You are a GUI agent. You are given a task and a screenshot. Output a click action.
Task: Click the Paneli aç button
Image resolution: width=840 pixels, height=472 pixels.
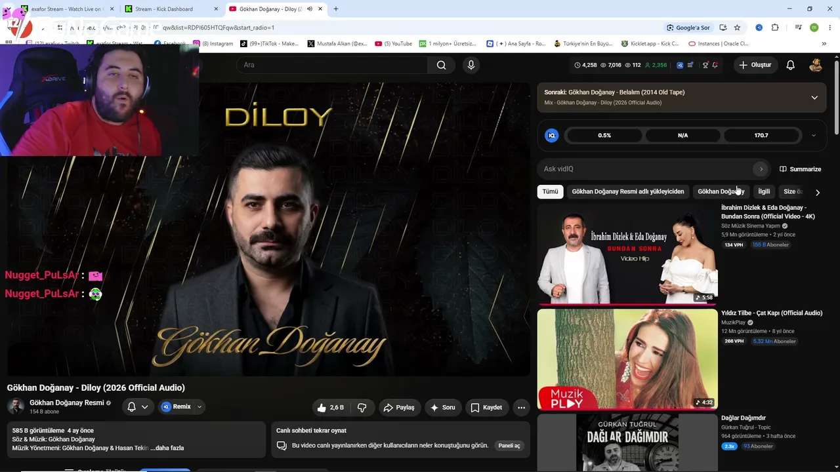[509, 446]
